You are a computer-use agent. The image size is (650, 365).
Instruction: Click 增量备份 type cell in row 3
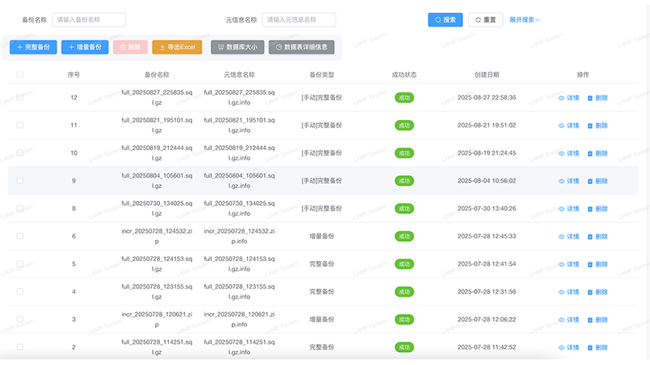(322, 320)
